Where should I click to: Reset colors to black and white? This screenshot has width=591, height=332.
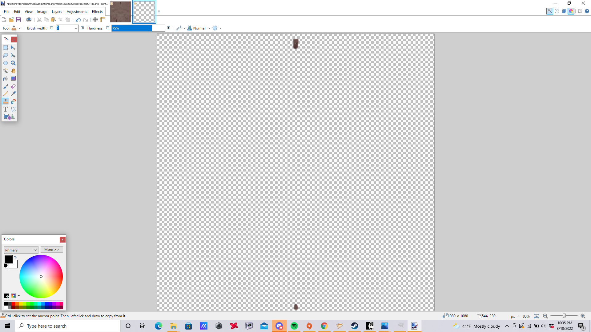tap(6, 266)
